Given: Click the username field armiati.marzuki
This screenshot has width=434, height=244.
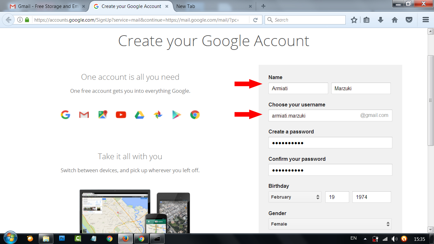Looking at the screenshot, I should tap(330, 116).
